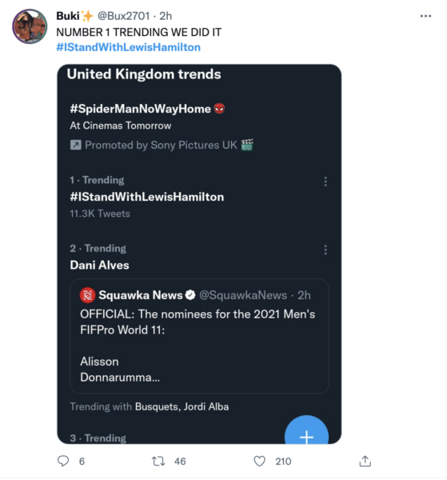Tap the blue plus compose button
447x480 pixels.
306,432
